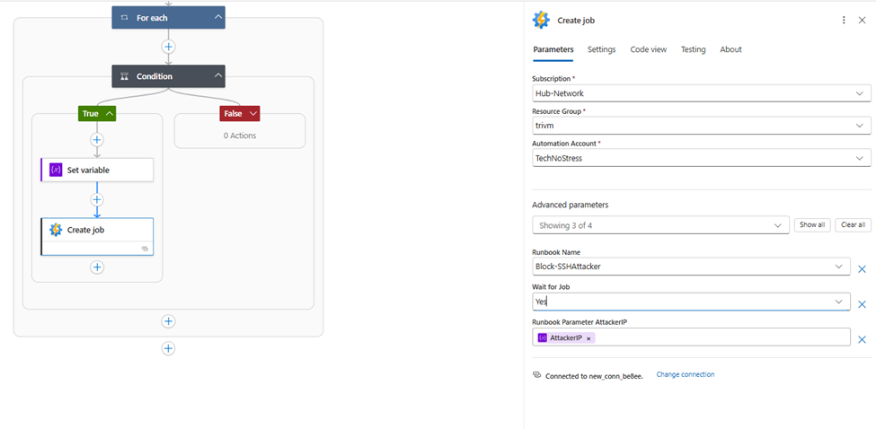
Task: Click the connection link icon on Create job card
Action: point(145,249)
